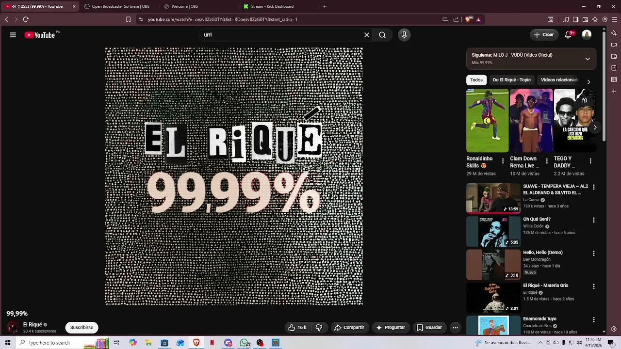Screen dimensions: 621x349
Task: Open Brave Shields lion icon
Action: coord(468,19)
